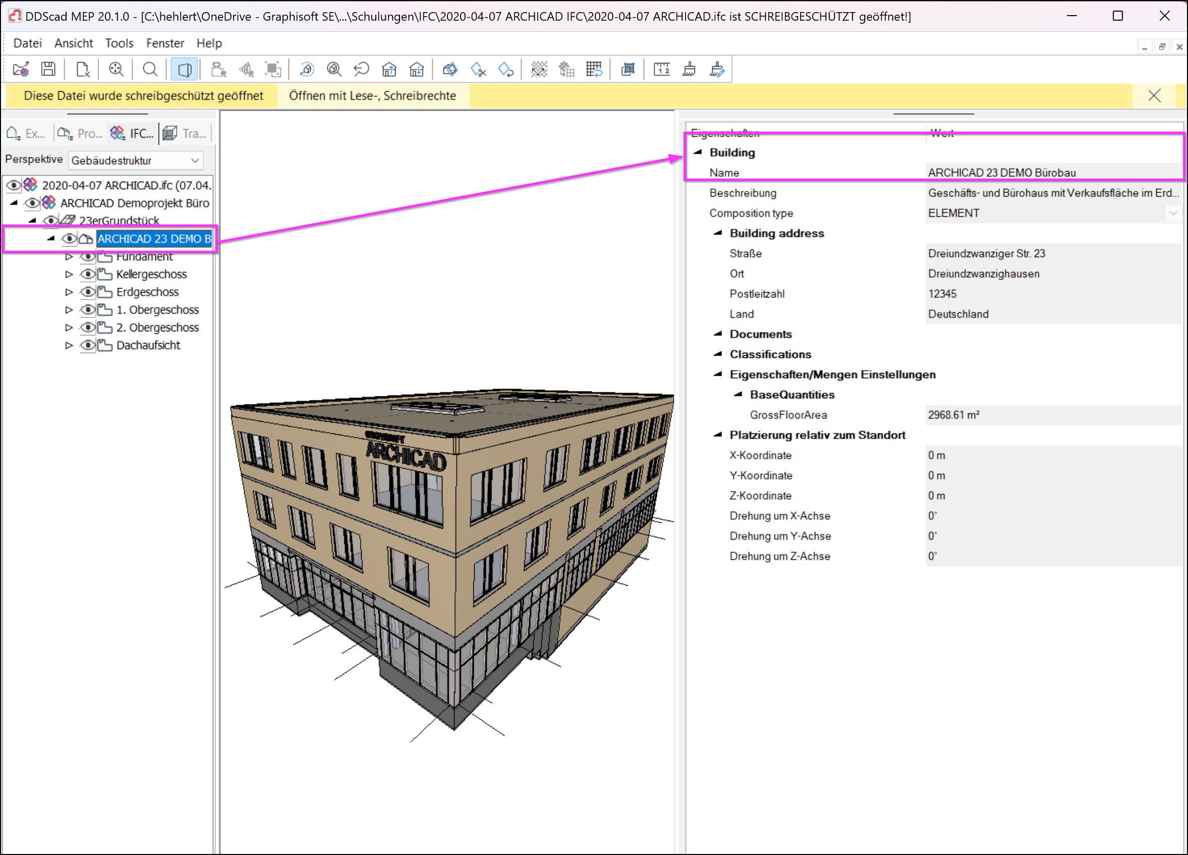
Task: Toggle the highlighted perspective view icon
Action: click(x=185, y=69)
